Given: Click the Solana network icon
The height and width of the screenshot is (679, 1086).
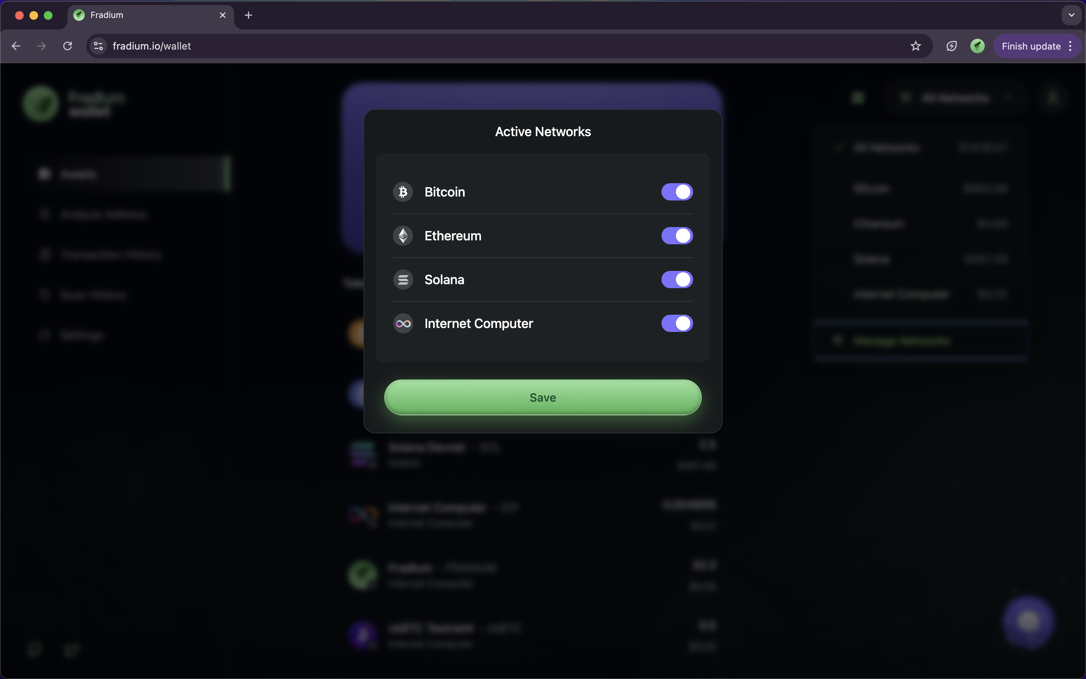Looking at the screenshot, I should click(403, 280).
